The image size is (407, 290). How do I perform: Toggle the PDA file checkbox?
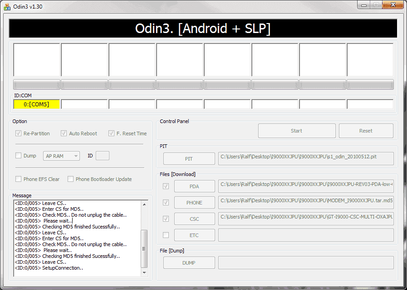tap(166, 186)
